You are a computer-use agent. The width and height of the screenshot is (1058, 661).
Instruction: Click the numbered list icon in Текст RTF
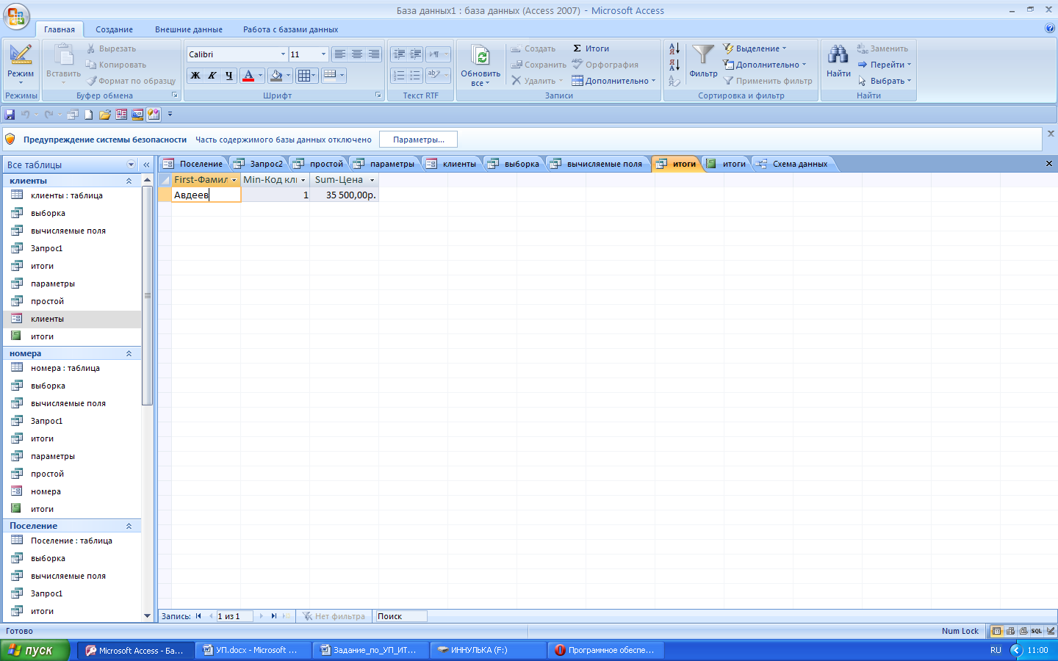coord(398,75)
